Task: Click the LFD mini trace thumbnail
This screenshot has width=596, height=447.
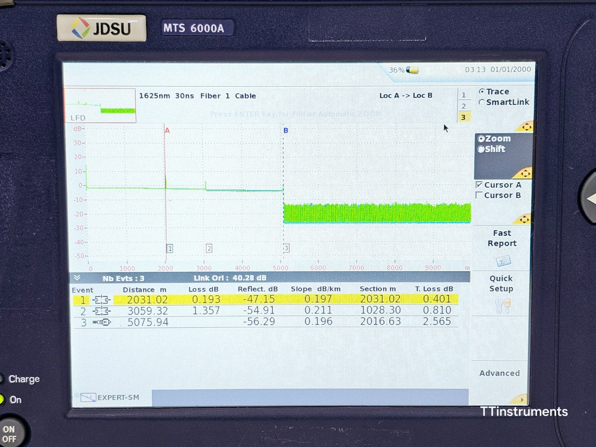Action: tap(100, 105)
